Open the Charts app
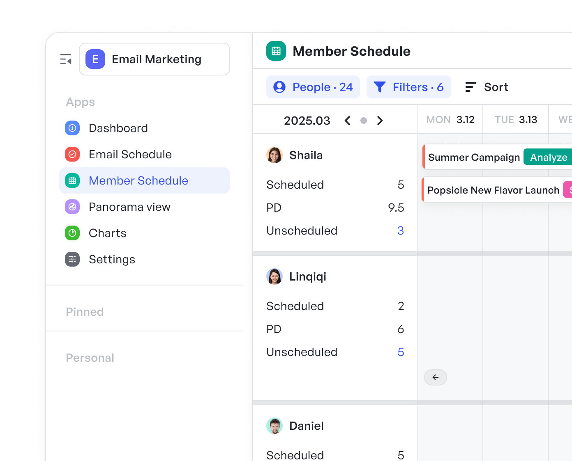The width and height of the screenshot is (572, 461). [x=145, y=233]
